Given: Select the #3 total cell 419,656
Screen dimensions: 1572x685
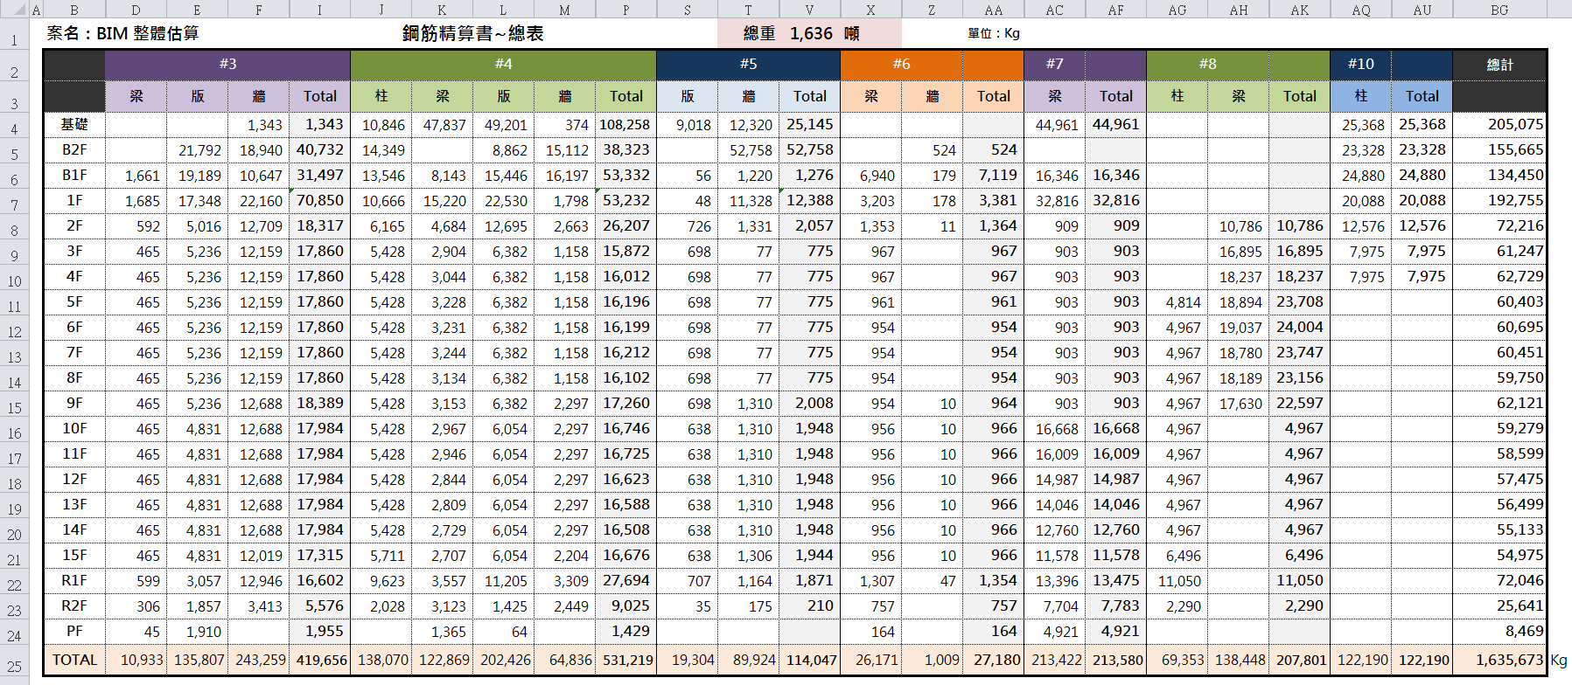Looking at the screenshot, I should pyautogui.click(x=319, y=660).
